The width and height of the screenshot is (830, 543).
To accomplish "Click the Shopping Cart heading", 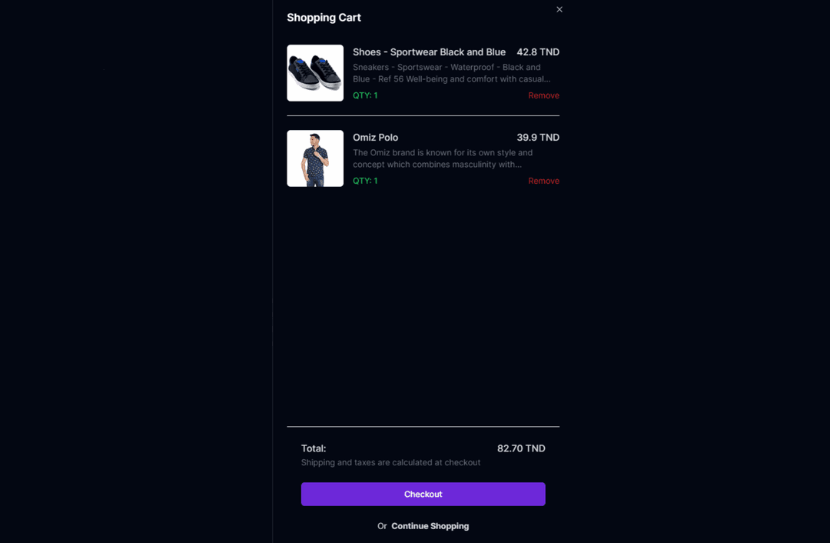I will [324, 18].
